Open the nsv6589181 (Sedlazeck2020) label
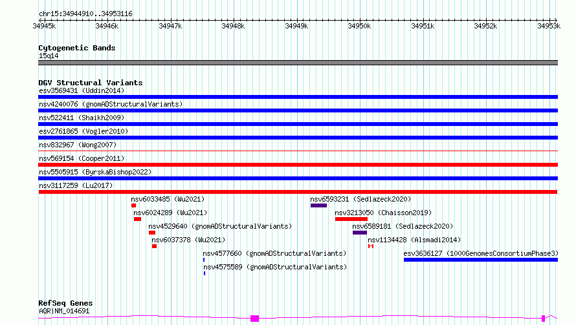The image size is (576, 325). point(403,226)
